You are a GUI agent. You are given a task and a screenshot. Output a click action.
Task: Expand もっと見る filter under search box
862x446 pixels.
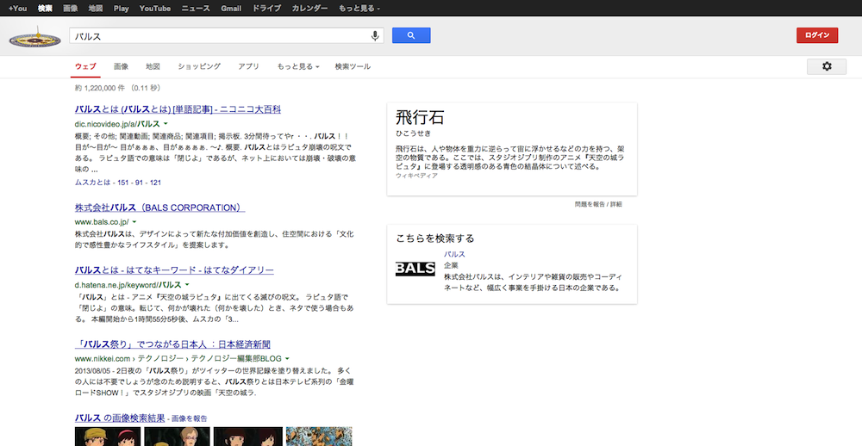coord(298,66)
